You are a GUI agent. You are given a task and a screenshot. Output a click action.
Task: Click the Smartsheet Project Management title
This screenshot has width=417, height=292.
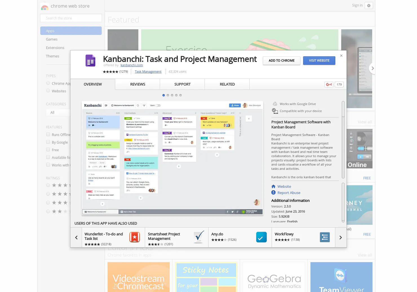[164, 236]
